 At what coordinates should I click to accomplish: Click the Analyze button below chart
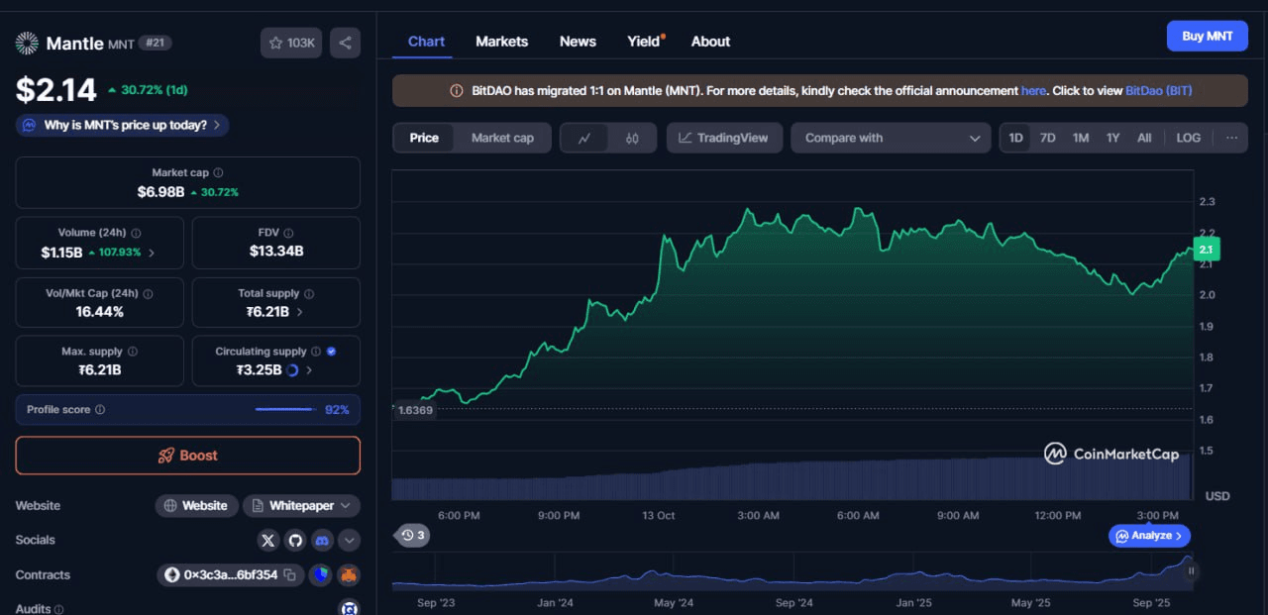[x=1149, y=536]
